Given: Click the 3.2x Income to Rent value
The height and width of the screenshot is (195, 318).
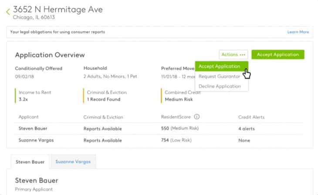Looking at the screenshot, I should (x=23, y=99).
